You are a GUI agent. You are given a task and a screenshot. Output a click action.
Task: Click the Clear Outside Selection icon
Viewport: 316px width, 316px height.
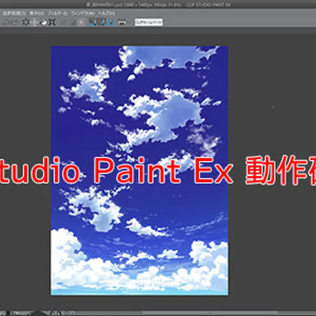(35, 22)
